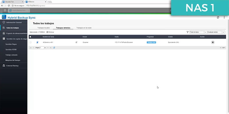The image size is (229, 114).
Task: Go to the last page of jobs
Action: [x=50, y=48]
